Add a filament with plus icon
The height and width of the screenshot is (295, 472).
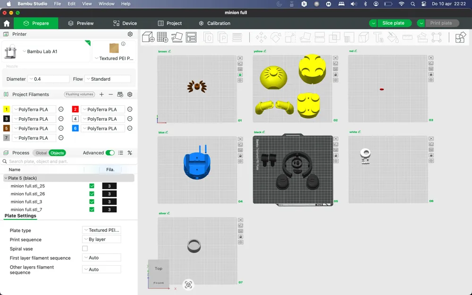click(101, 94)
